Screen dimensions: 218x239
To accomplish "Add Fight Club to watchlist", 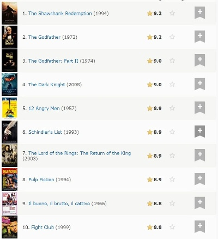I will click(x=199, y=226).
